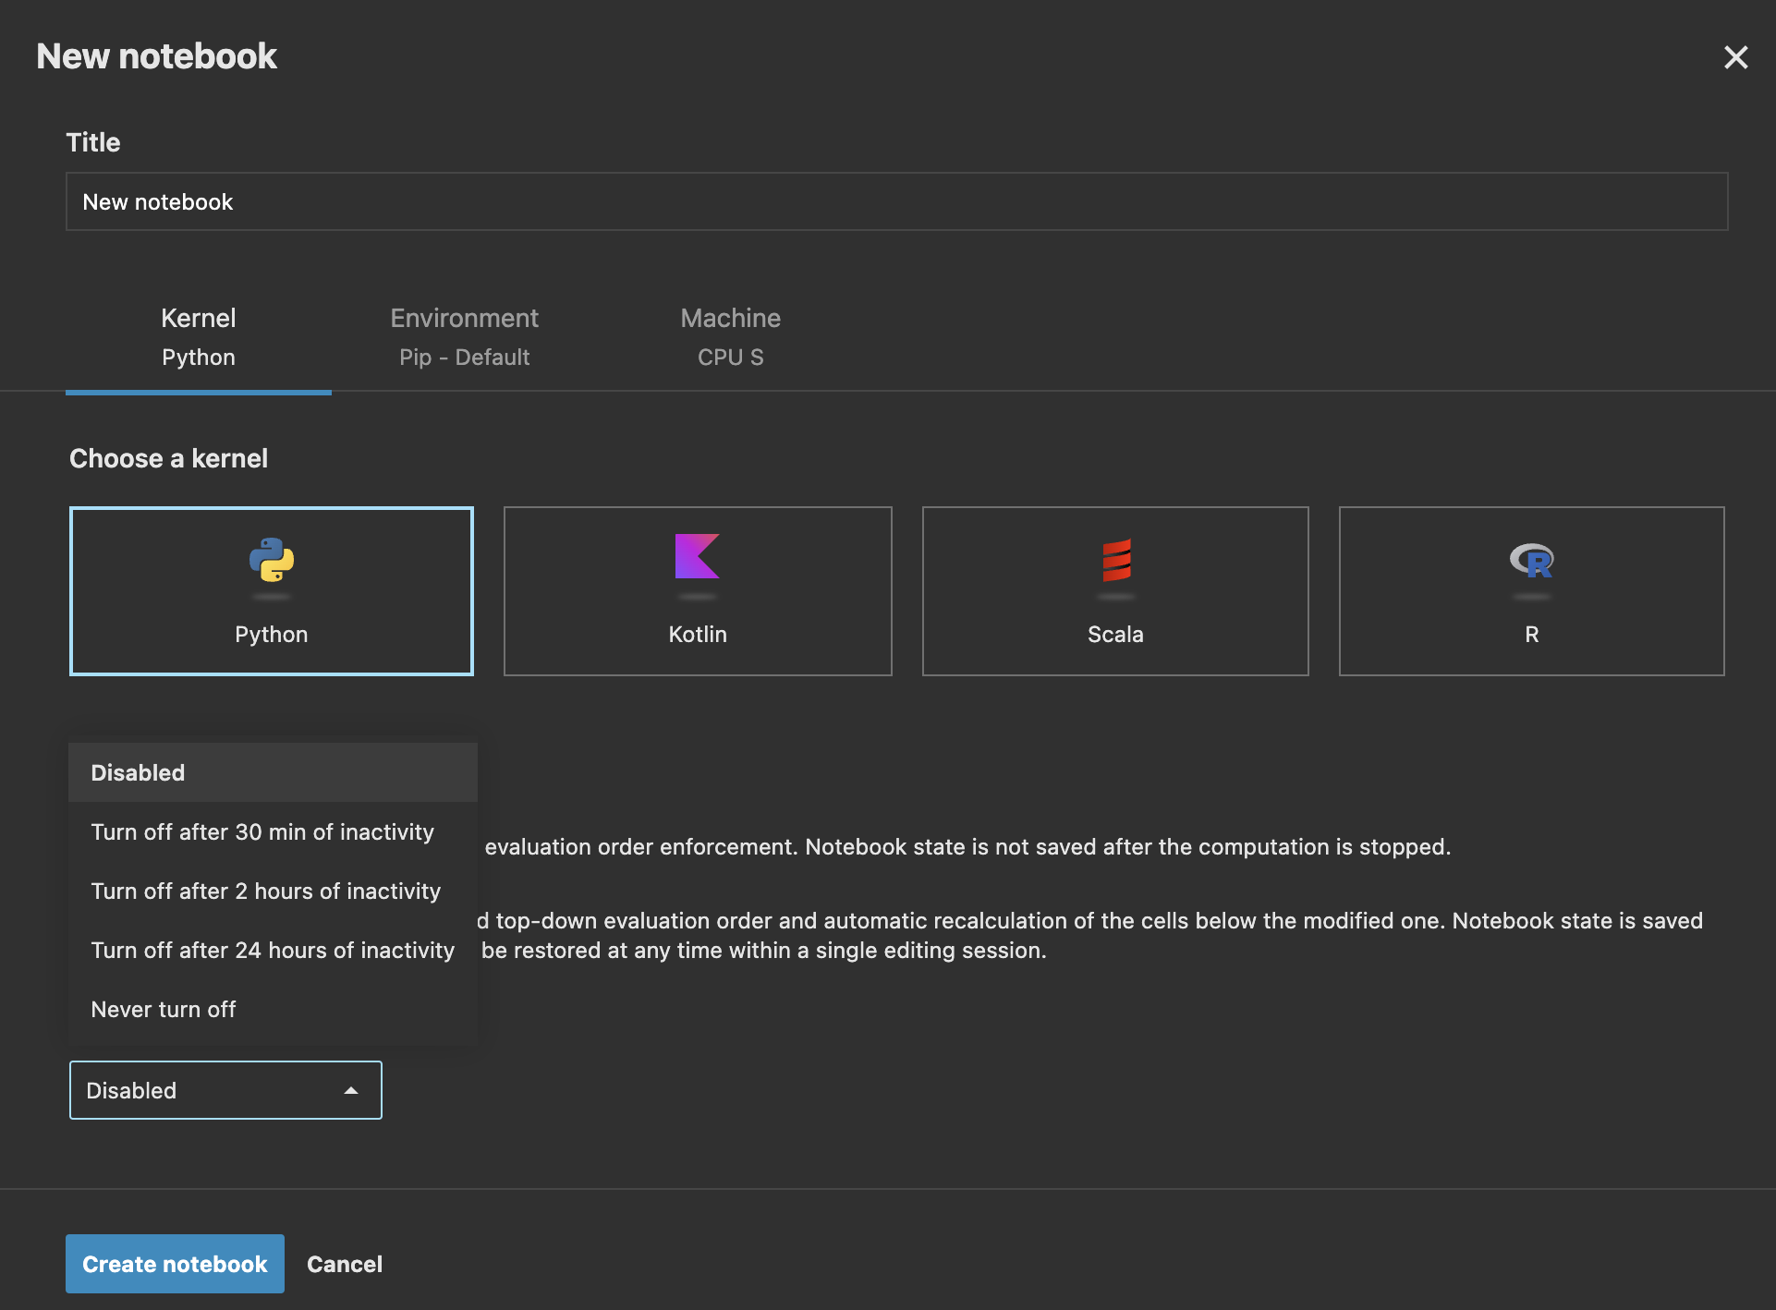The image size is (1776, 1310).
Task: Select 'Turn off after 30 min of inactivity'
Action: pyautogui.click(x=262, y=831)
